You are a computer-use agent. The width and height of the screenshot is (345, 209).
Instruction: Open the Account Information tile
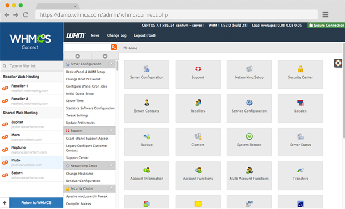(x=147, y=176)
